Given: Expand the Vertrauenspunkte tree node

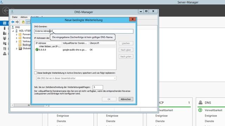Looking at the screenshot, I should pos(17,41).
